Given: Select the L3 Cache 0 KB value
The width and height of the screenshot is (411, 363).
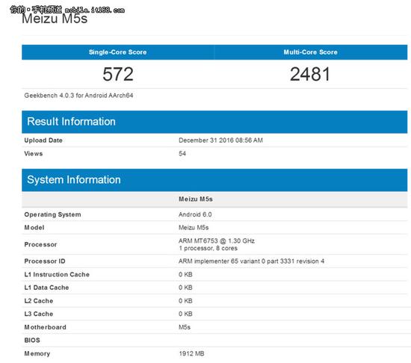Looking at the screenshot, I should [185, 314].
